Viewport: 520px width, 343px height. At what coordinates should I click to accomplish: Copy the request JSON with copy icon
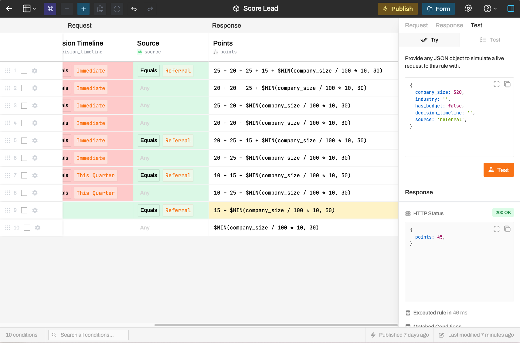coord(507,84)
